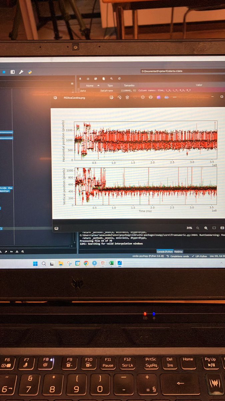Toggle case sensitive Aa in find bar
This screenshot has width=225, height=401.
[x=12, y=251]
